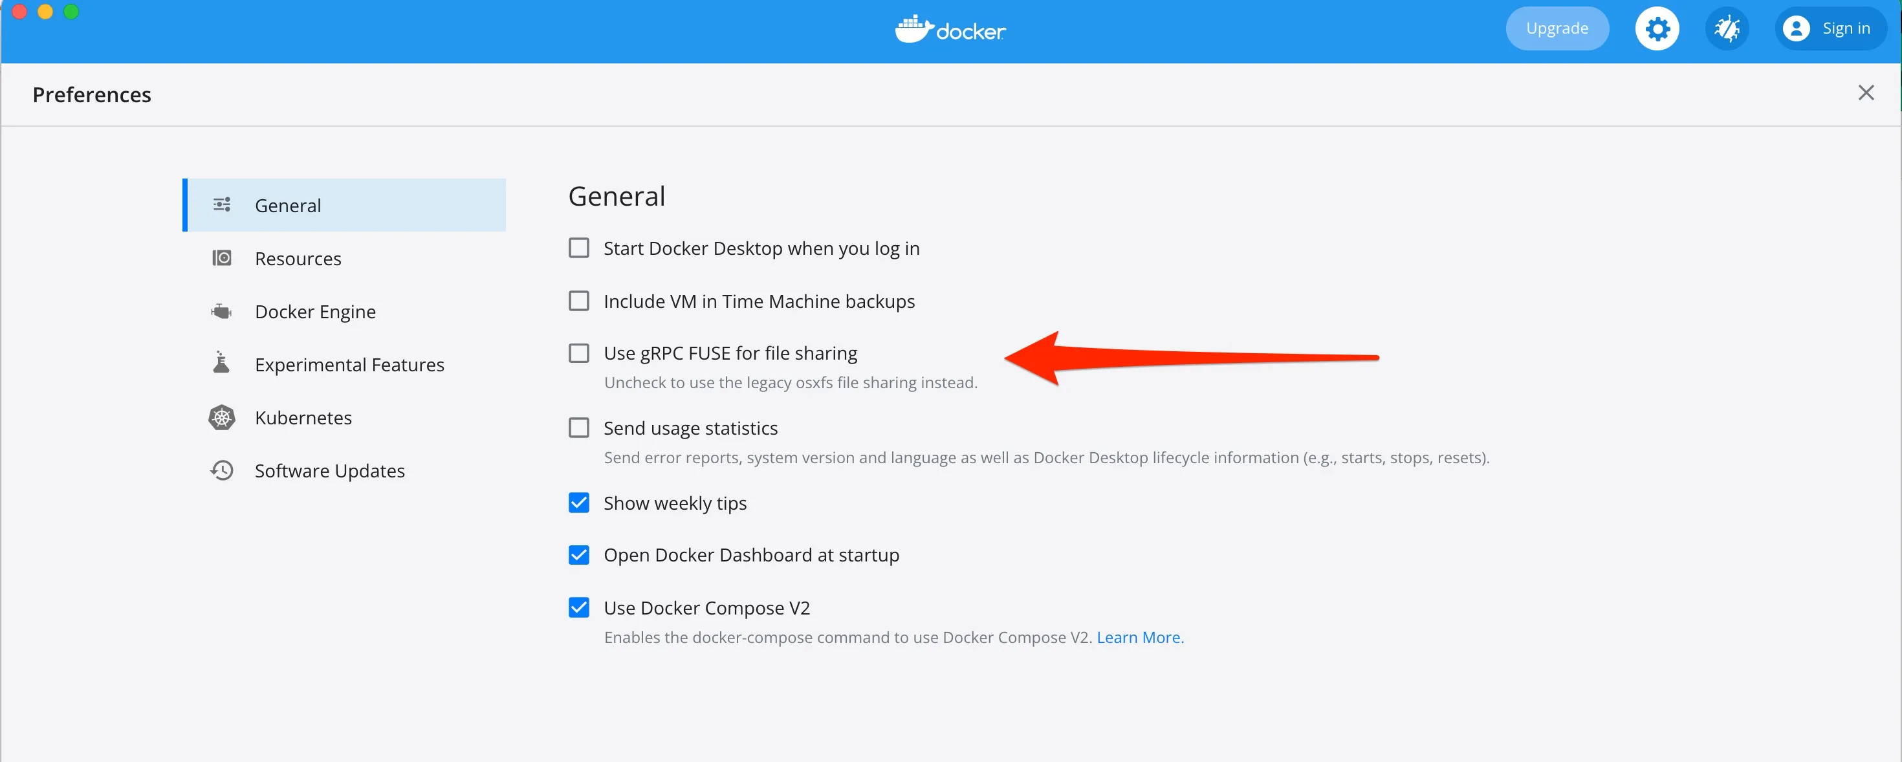
Task: Disable Use Docker Compose V2 checkbox
Action: tap(579, 607)
